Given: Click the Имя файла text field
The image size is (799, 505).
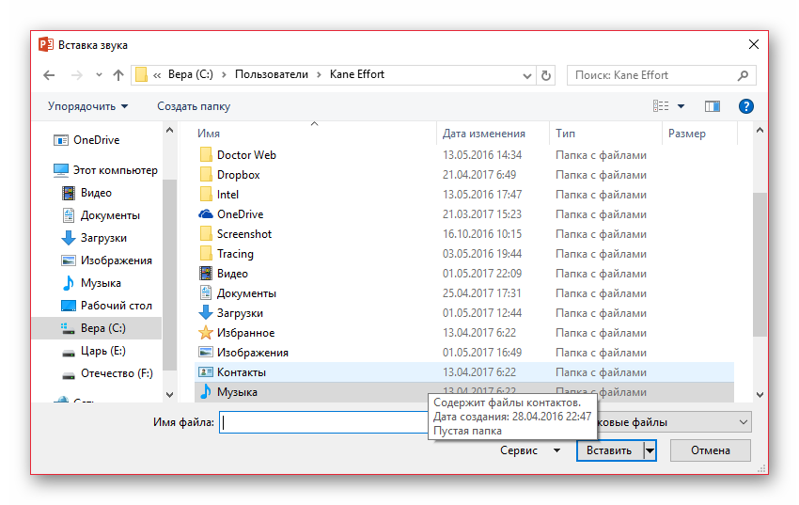Looking at the screenshot, I should (324, 422).
